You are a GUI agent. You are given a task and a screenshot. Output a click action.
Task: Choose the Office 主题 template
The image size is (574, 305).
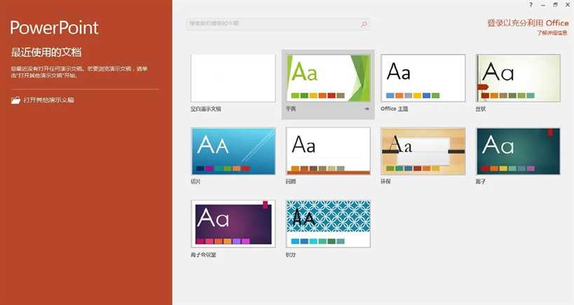[x=423, y=78]
